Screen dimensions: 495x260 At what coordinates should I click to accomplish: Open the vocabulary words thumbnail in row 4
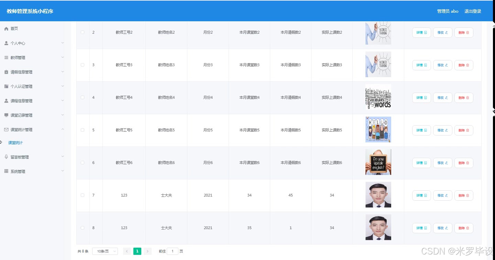[x=378, y=97]
